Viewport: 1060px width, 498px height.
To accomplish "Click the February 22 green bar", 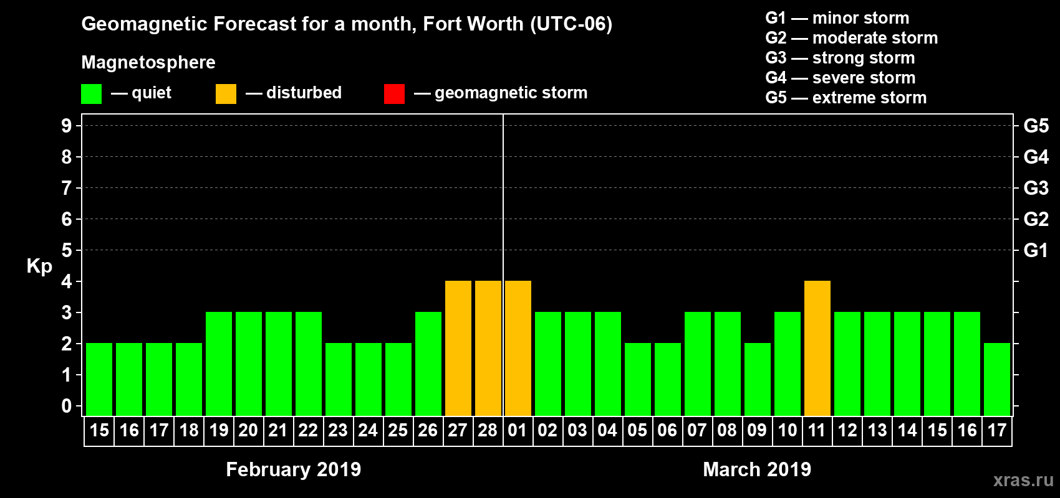I will point(309,364).
